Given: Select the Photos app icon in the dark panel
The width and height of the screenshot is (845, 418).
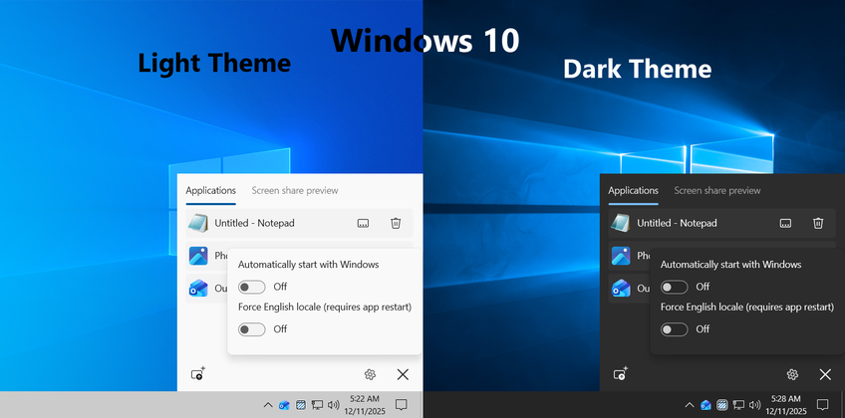Looking at the screenshot, I should 621,256.
